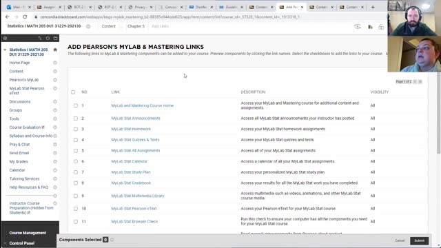Tick checkbox for MyLab Stat Pearson eText
Screen dimensions: 441x248
click(x=76, y=209)
